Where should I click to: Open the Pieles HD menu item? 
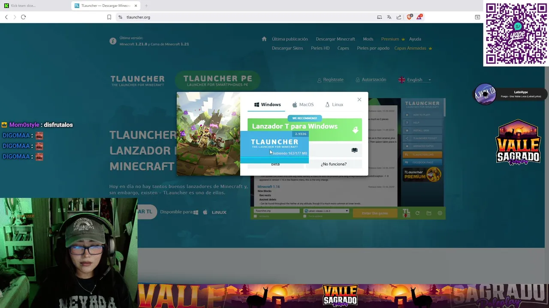pyautogui.click(x=320, y=48)
